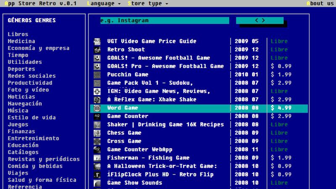Choose the Redes sociales genre
Image resolution: width=336 pixels, height=189 pixels.
coord(32,76)
